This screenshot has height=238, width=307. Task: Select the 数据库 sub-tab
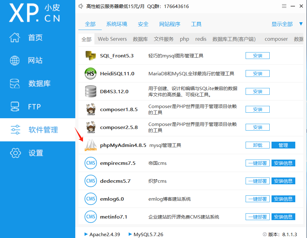point(140,39)
